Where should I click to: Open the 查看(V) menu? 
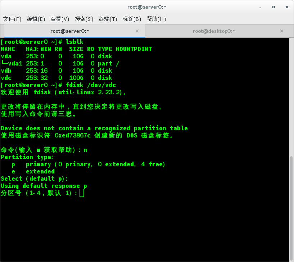click(x=60, y=19)
